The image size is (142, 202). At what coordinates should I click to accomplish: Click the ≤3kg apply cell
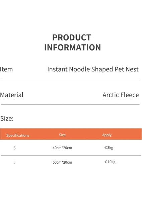tap(109, 148)
